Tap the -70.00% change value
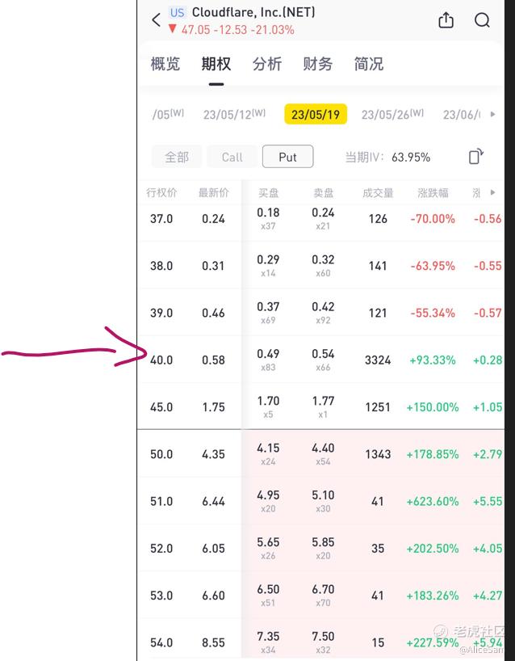 pos(433,219)
